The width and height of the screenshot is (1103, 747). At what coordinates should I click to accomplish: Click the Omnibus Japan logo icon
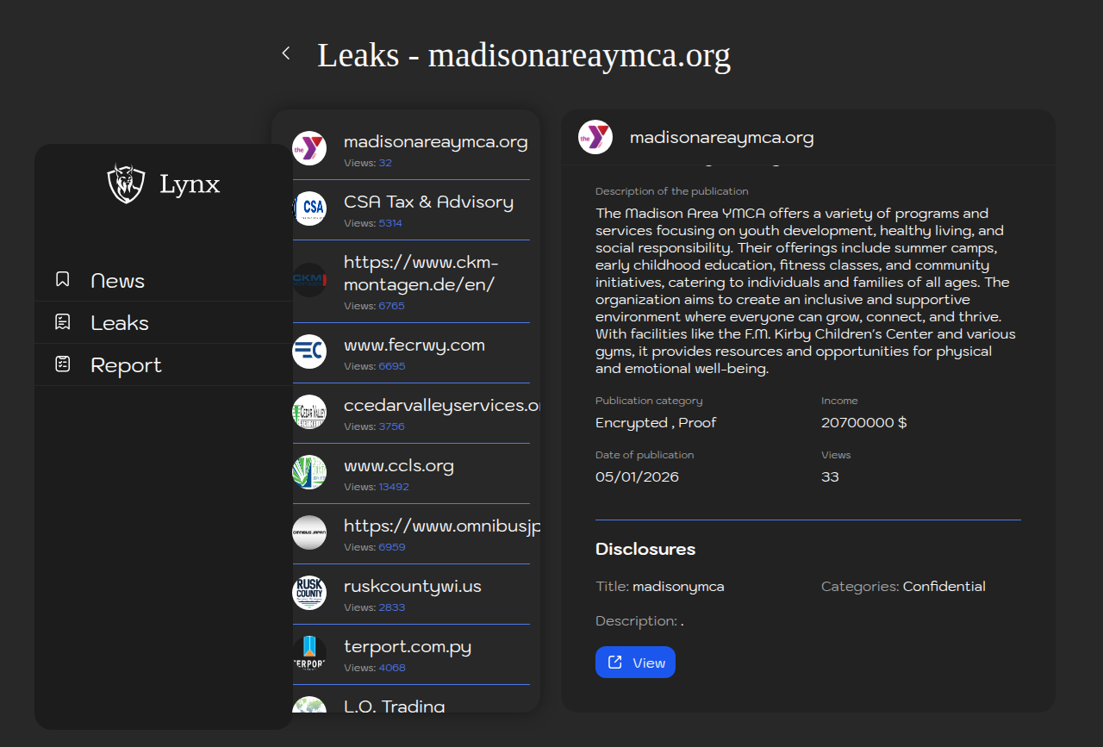tap(309, 532)
